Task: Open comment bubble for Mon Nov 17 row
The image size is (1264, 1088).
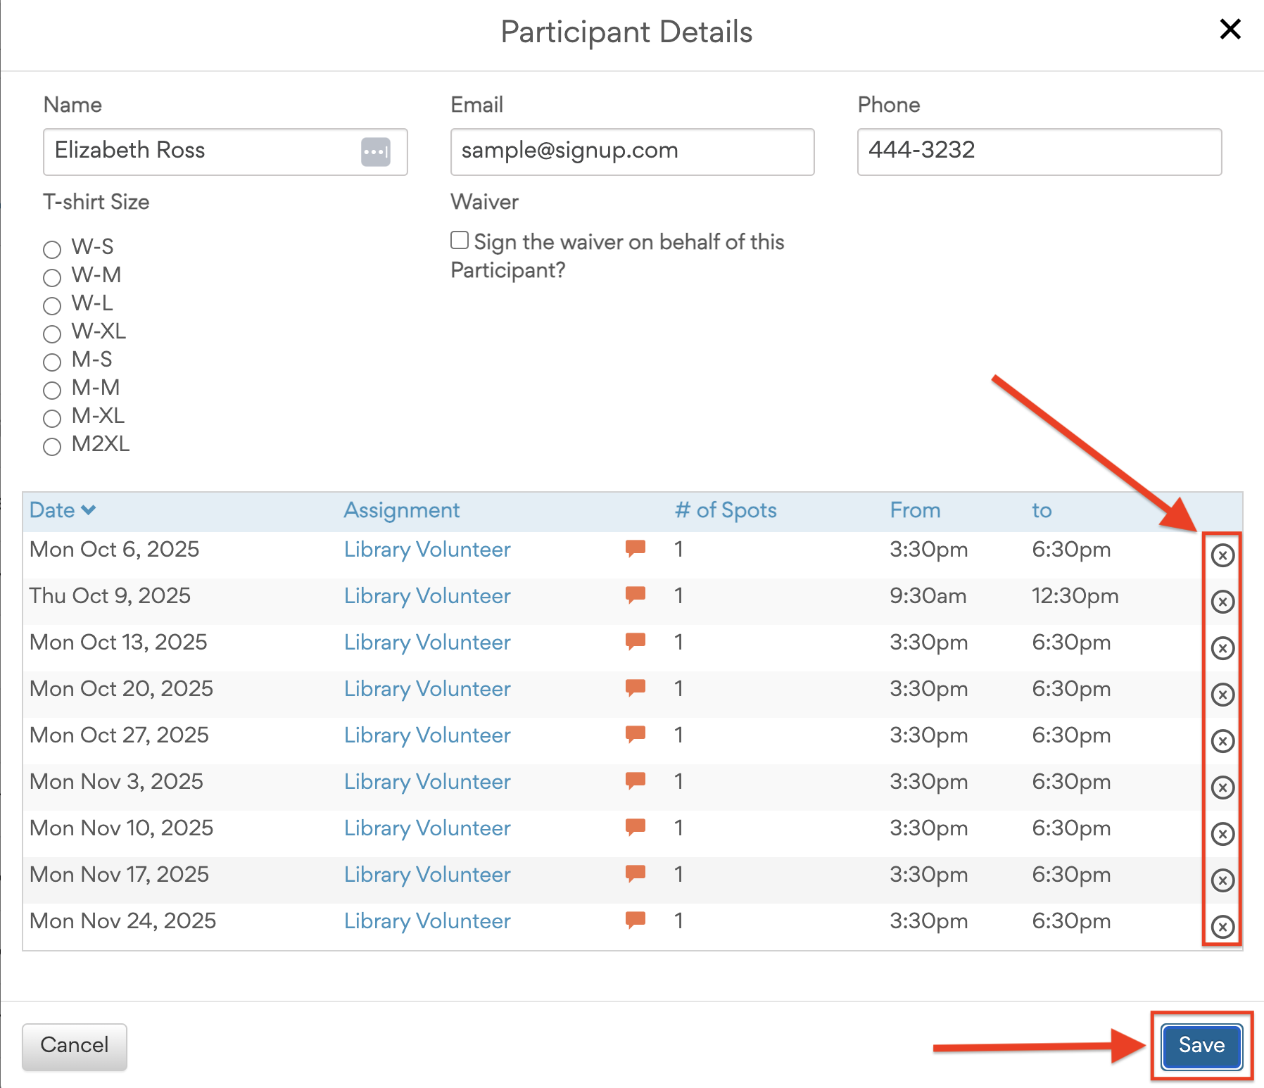Action: point(636,873)
